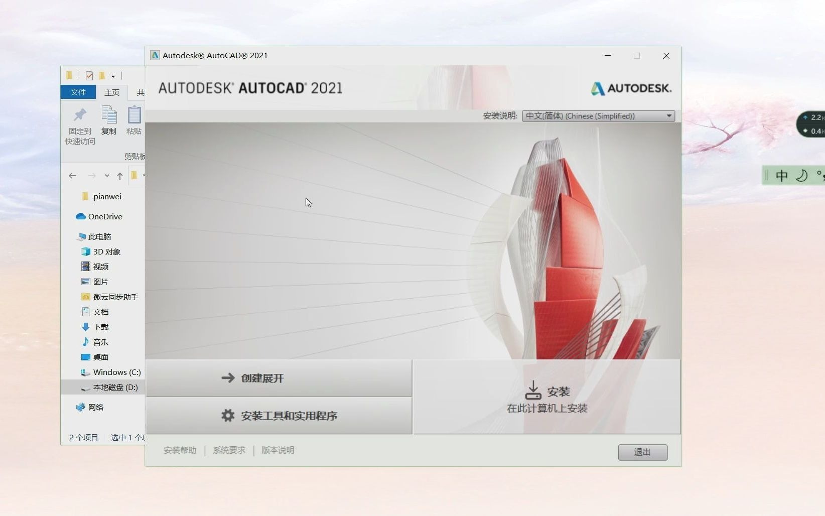
Task: Click the 创建展开 button
Action: pos(279,378)
